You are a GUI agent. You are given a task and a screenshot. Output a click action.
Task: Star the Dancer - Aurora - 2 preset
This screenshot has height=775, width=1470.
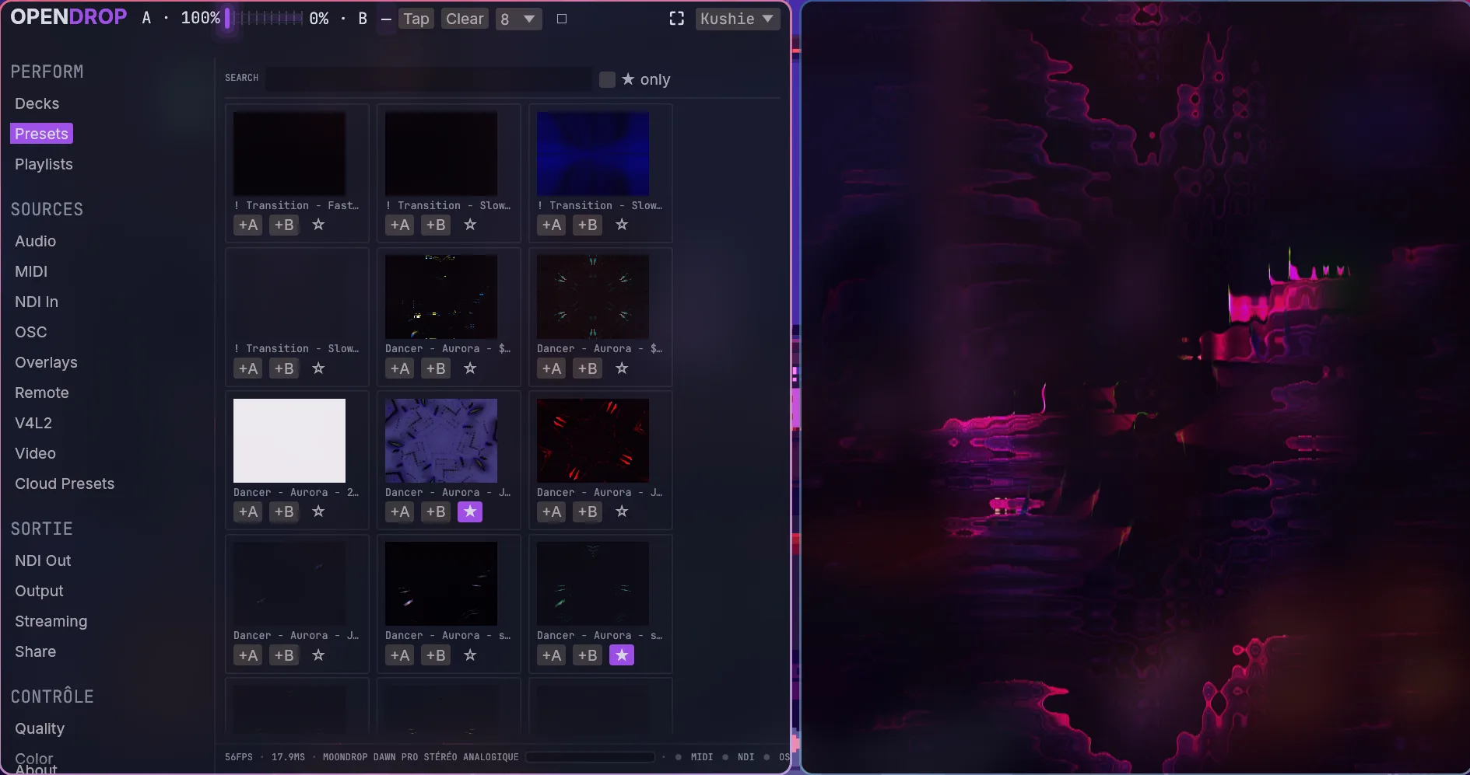[x=318, y=511]
